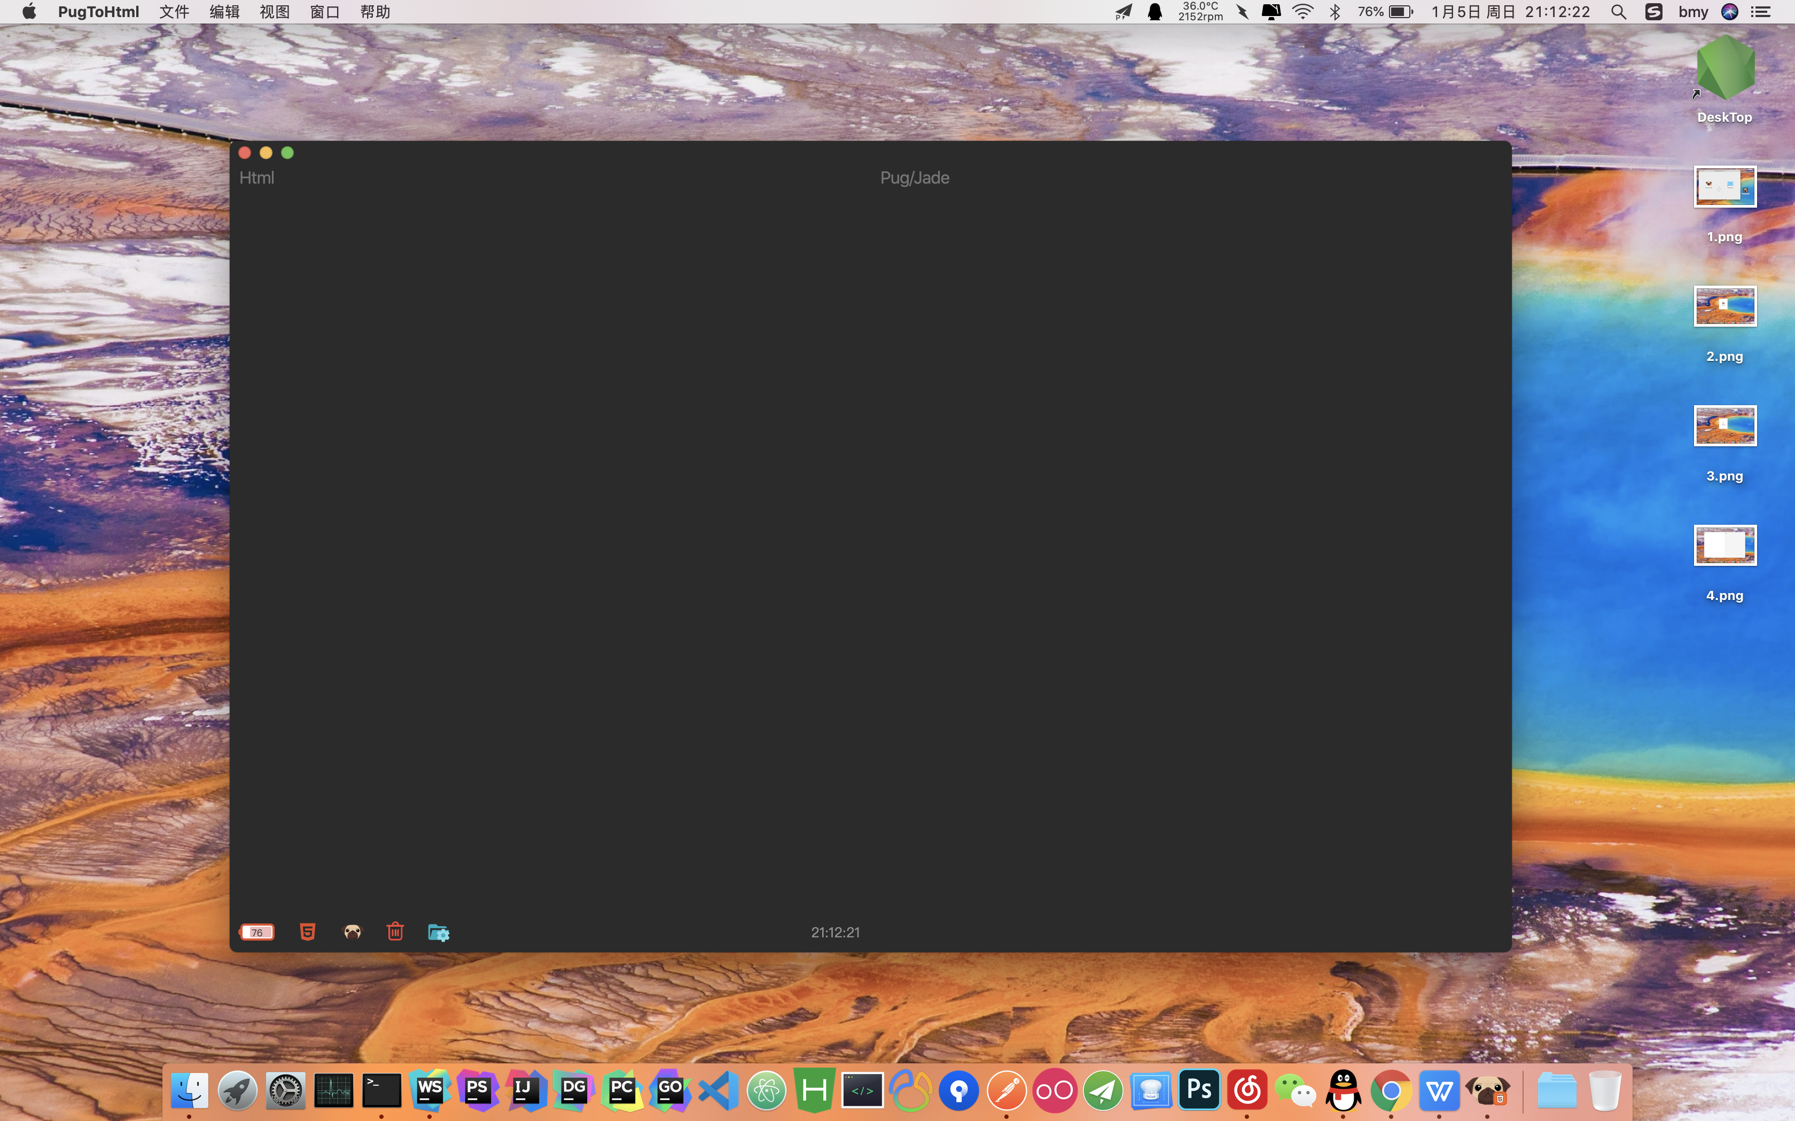Viewport: 1795px width, 1121px height.
Task: Click the clock display at window bottom
Action: (835, 932)
